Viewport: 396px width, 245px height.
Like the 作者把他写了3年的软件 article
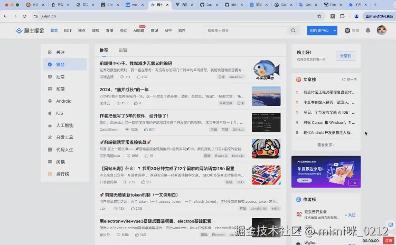pyautogui.click(x=146, y=129)
